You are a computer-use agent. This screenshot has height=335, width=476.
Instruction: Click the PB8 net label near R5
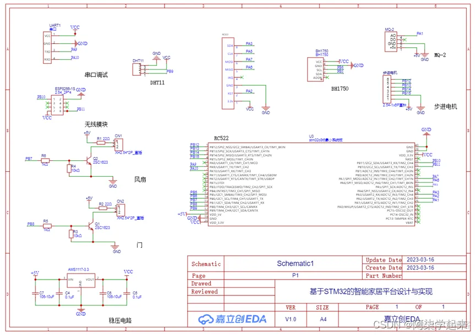click(31, 224)
